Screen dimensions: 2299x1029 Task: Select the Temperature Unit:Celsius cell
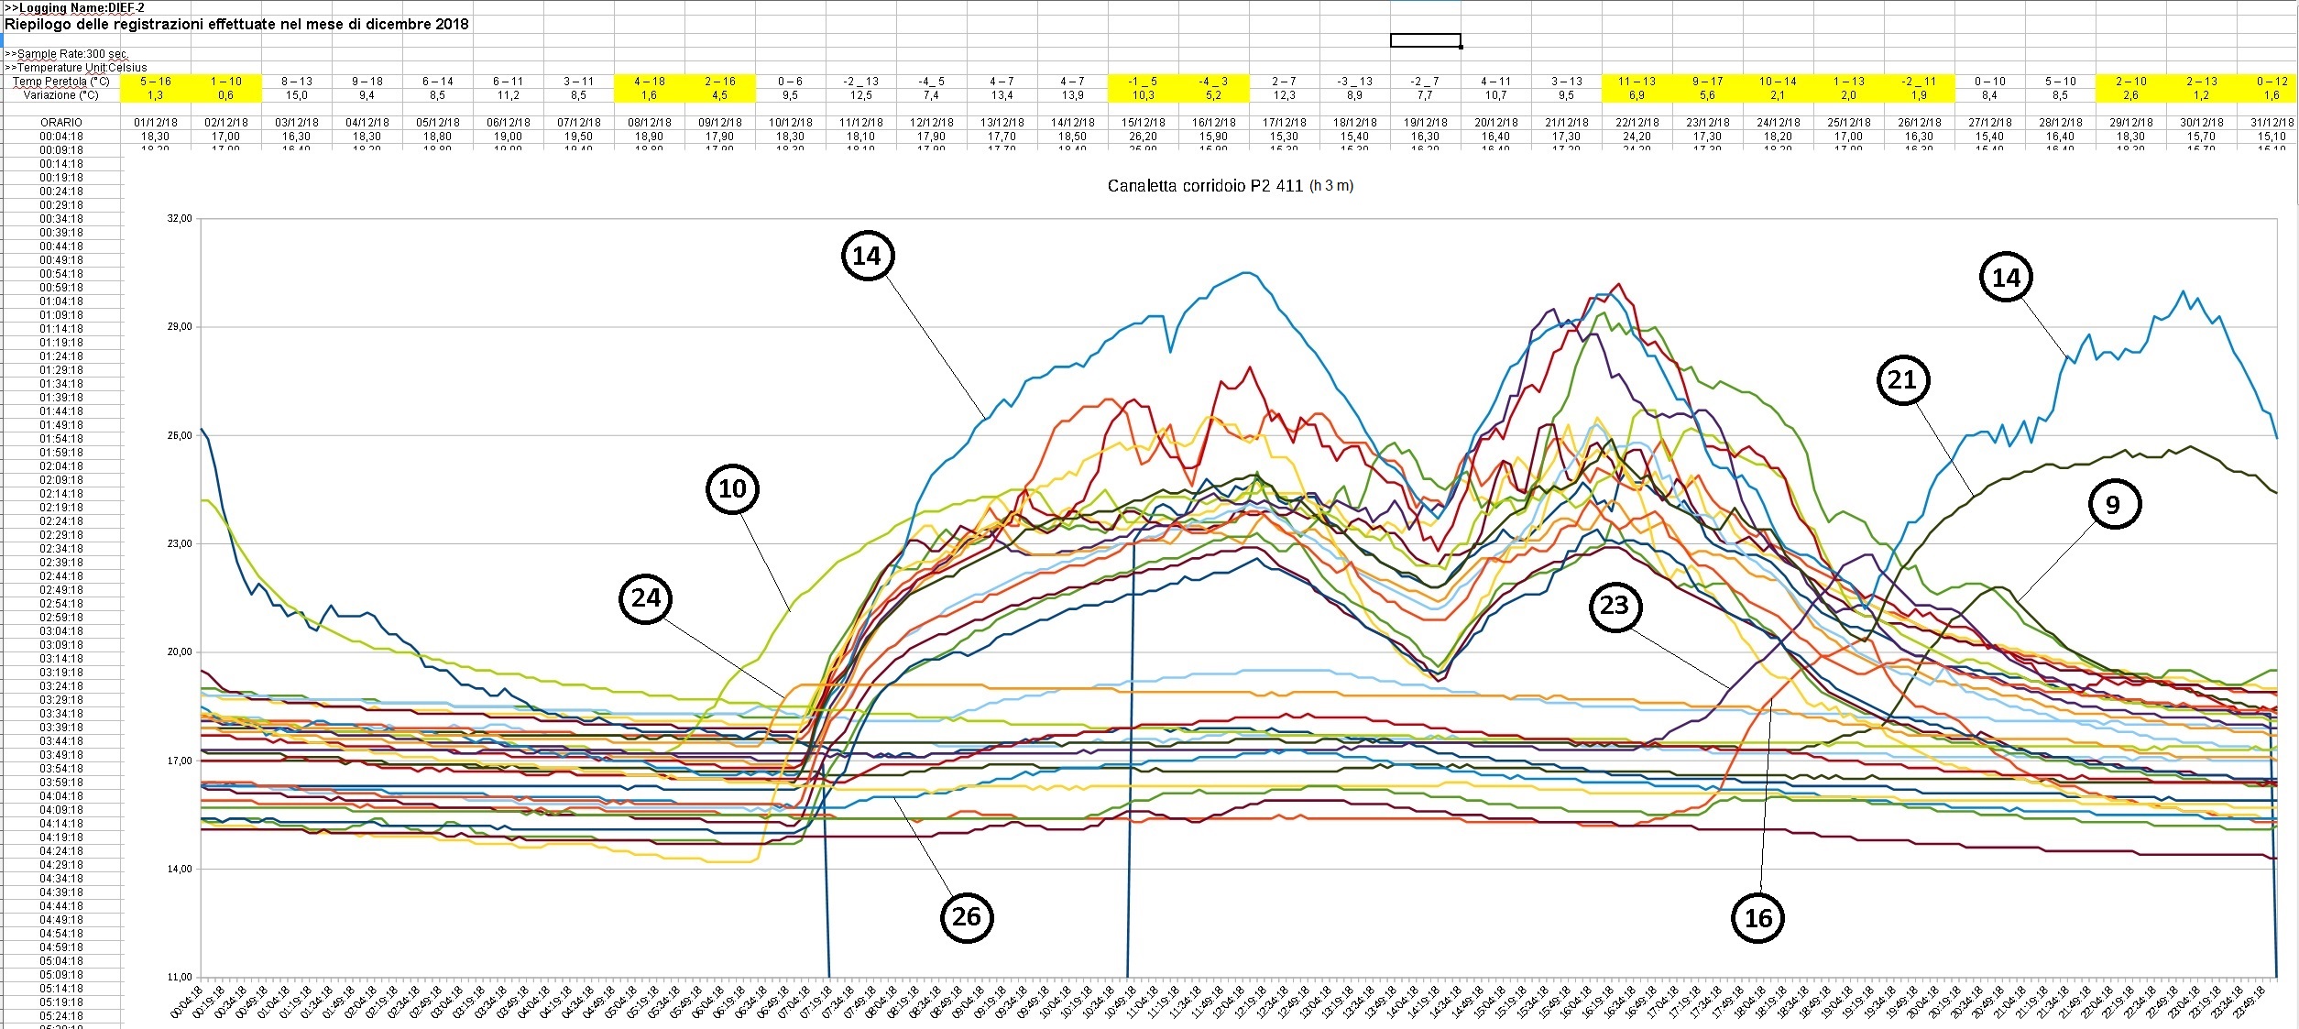(x=76, y=67)
